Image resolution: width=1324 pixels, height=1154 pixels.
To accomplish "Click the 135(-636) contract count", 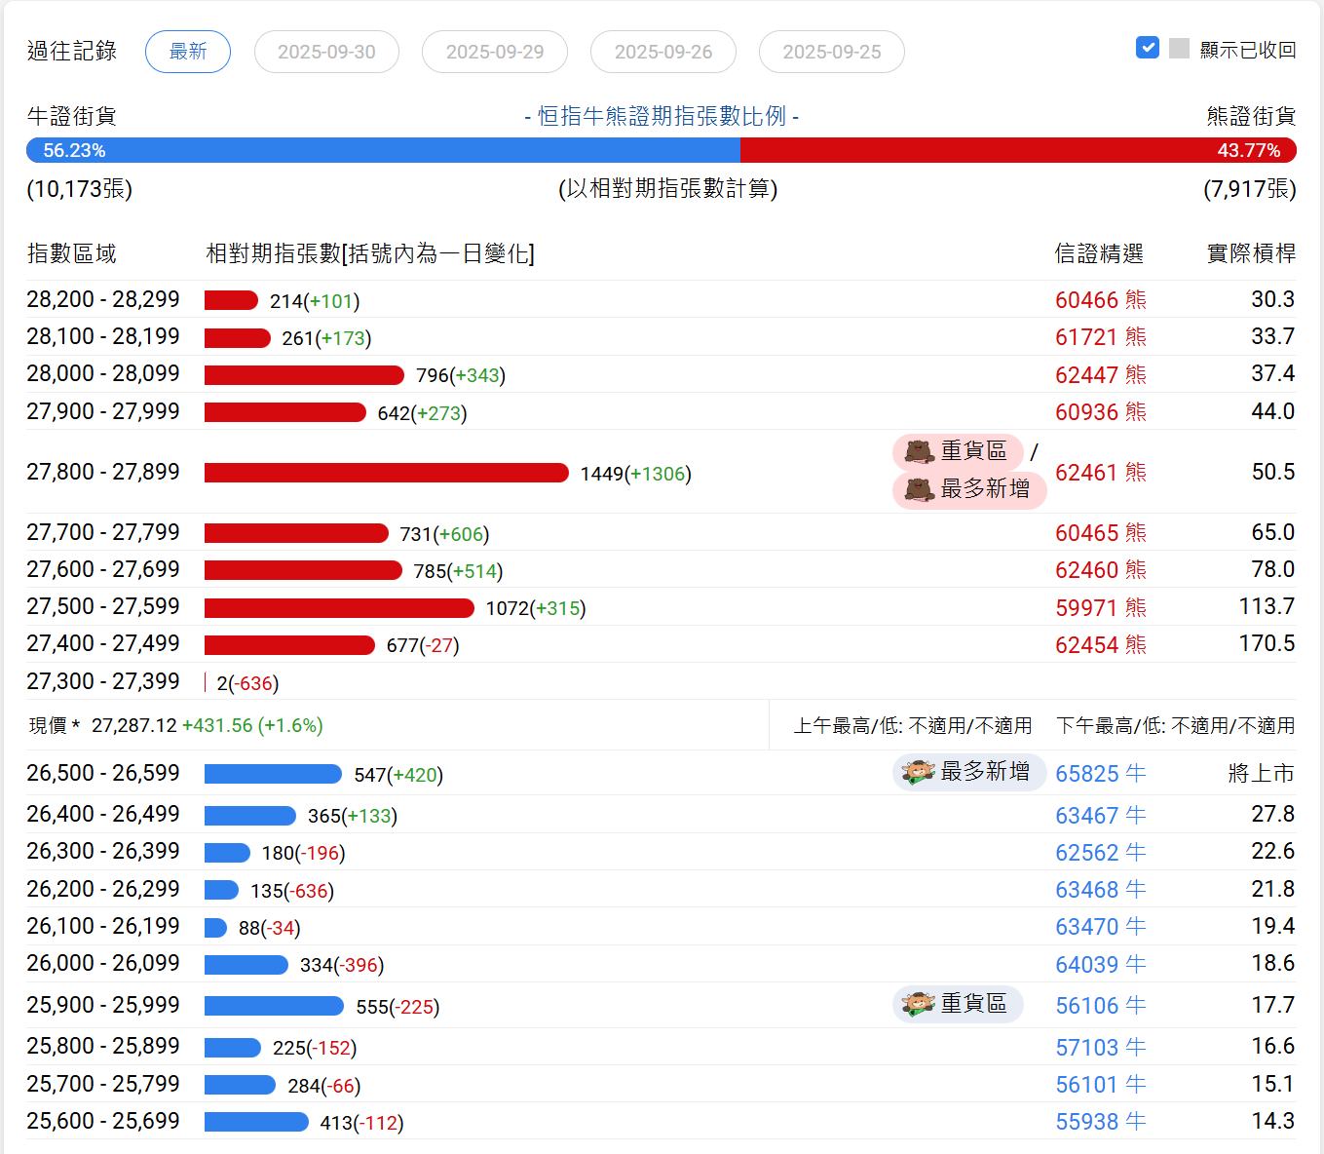I will point(292,891).
